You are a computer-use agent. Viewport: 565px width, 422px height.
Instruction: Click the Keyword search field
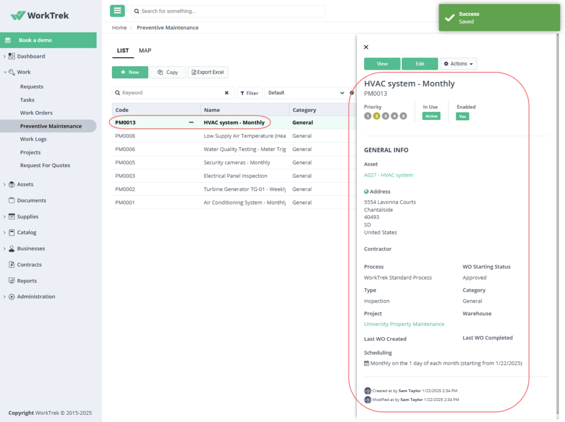point(173,93)
